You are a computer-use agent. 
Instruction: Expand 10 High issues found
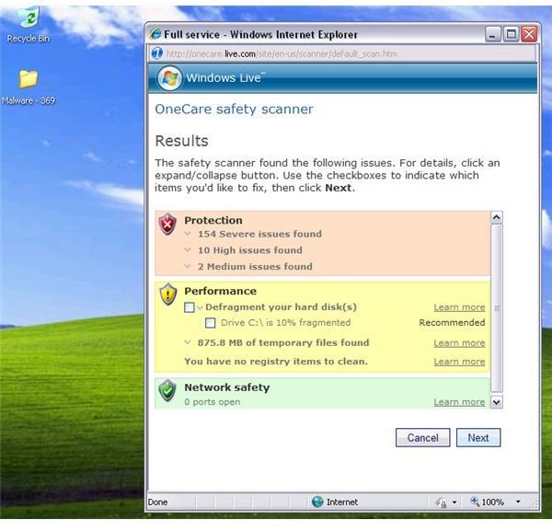pos(188,250)
